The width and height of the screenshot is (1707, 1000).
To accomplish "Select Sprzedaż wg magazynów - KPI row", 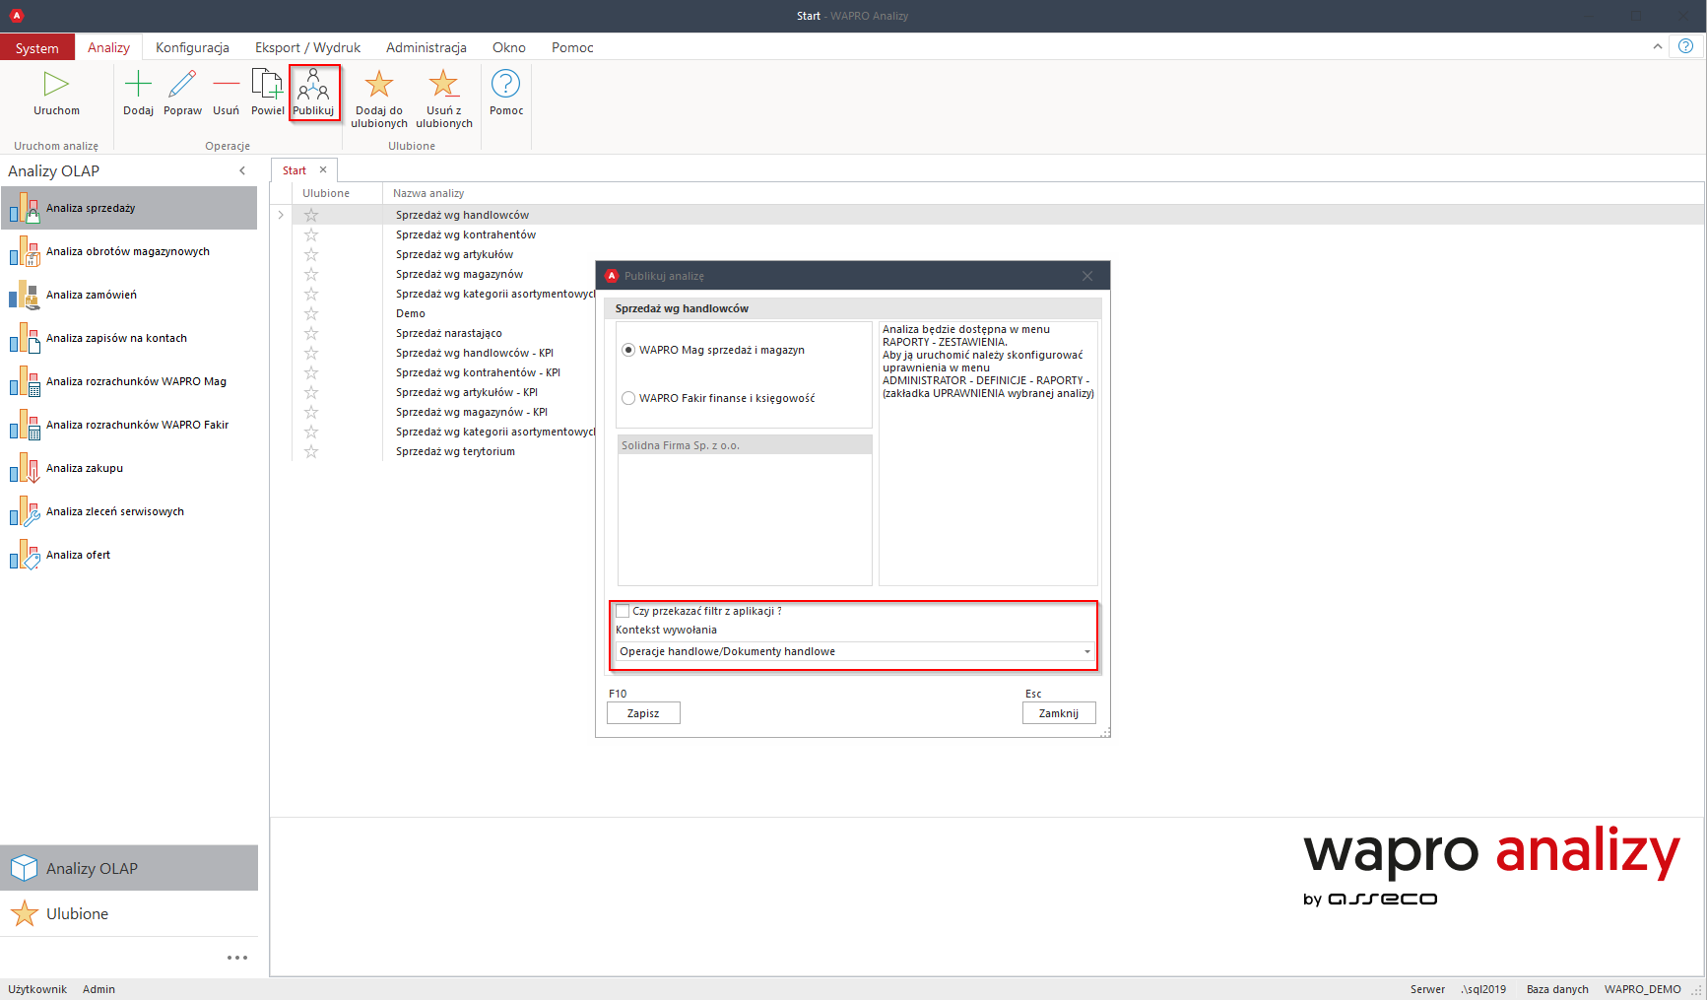I will (472, 412).
